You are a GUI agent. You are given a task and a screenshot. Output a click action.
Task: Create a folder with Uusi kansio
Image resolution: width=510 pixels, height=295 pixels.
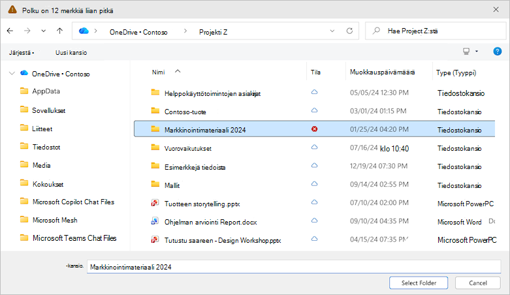click(x=71, y=53)
